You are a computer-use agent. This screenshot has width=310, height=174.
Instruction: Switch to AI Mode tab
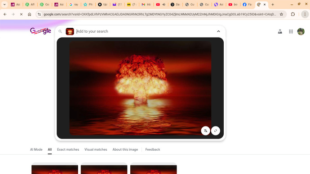coord(36,149)
